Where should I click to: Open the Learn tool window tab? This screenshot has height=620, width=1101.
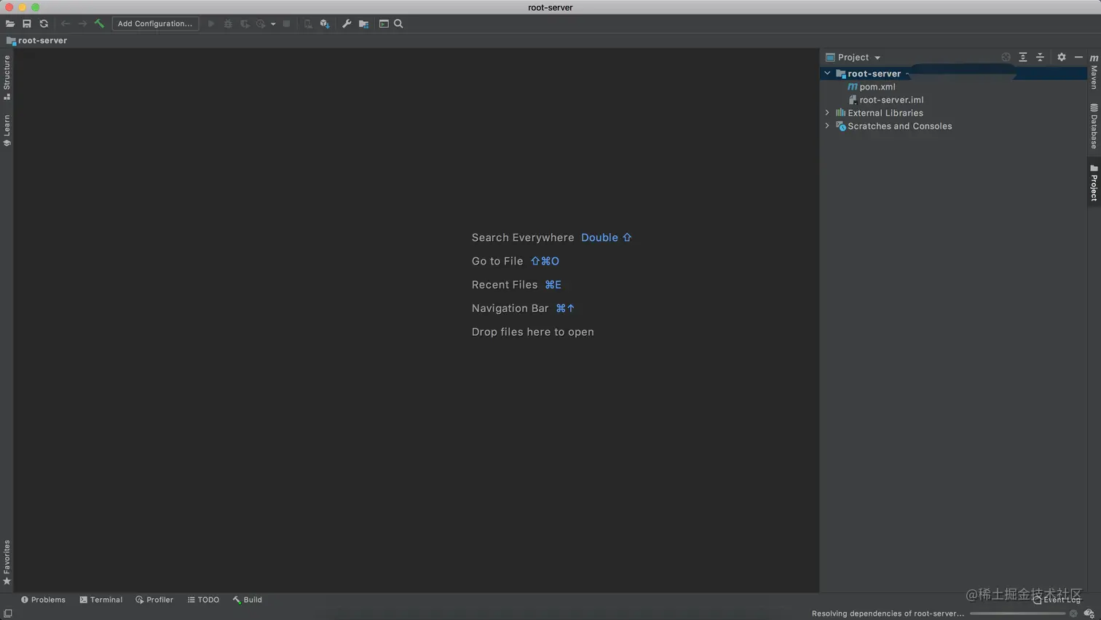(x=7, y=130)
